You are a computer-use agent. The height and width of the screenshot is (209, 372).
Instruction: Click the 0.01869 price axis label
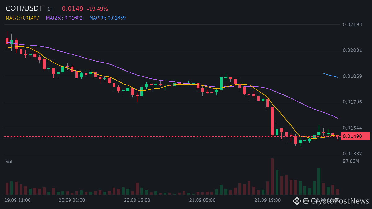coord(352,76)
